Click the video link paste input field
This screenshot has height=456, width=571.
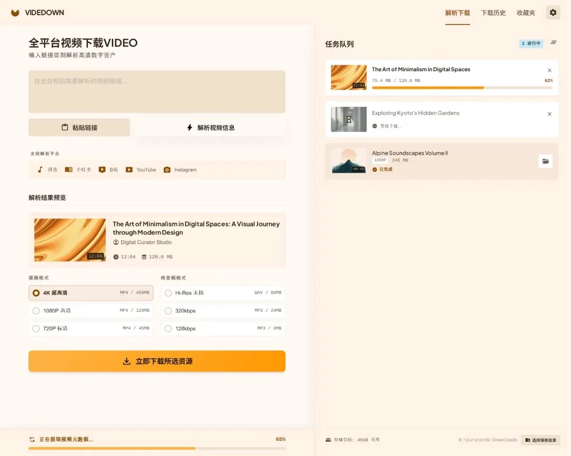(x=157, y=92)
